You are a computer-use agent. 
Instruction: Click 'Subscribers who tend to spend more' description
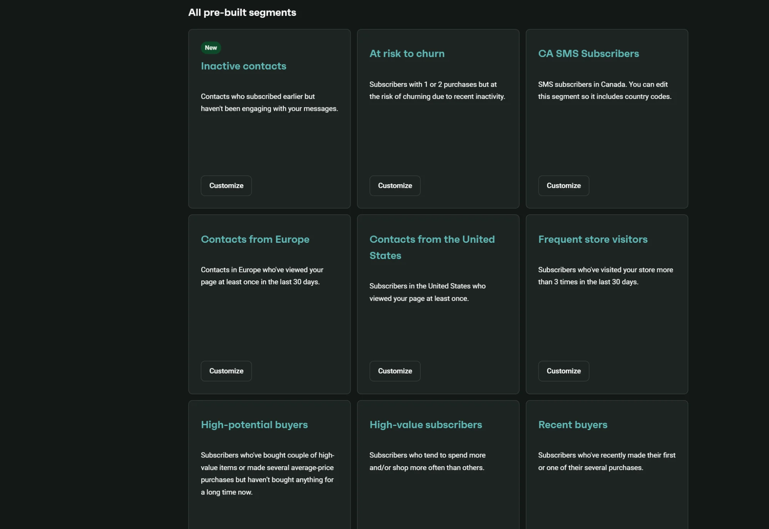point(427,461)
